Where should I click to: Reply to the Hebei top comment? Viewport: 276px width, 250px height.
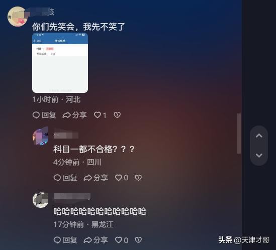click(44, 115)
